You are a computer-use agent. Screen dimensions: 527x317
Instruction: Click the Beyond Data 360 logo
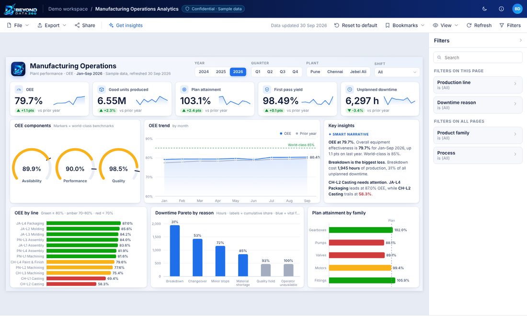tap(21, 9)
